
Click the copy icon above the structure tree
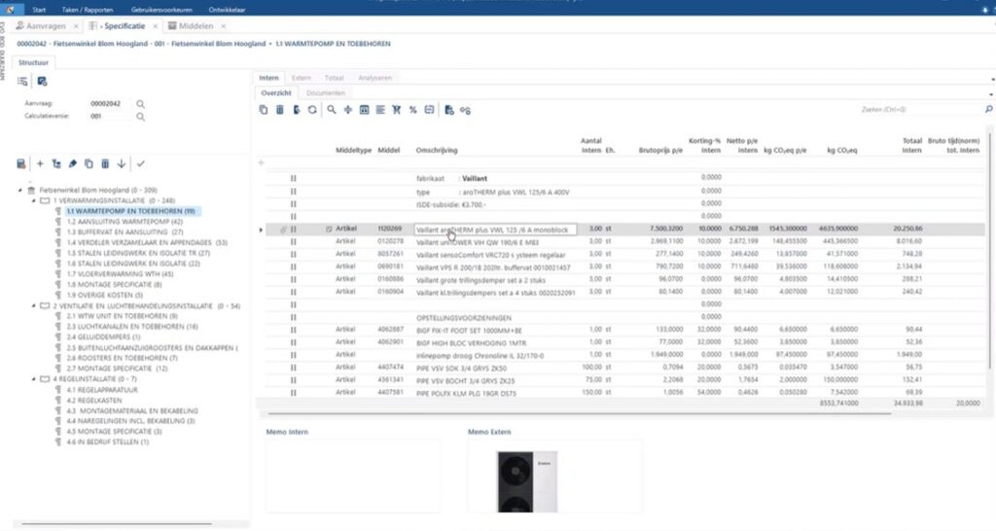point(89,164)
